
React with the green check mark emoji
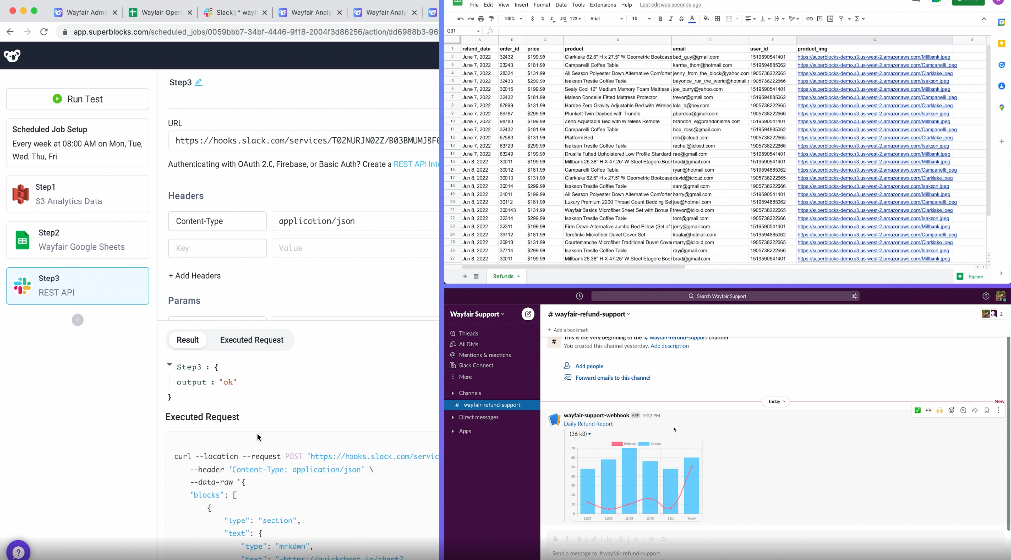[917, 410]
